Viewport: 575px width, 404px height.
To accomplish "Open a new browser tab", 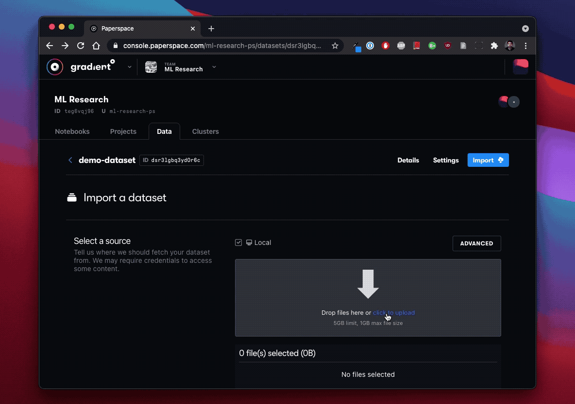I will pos(211,29).
